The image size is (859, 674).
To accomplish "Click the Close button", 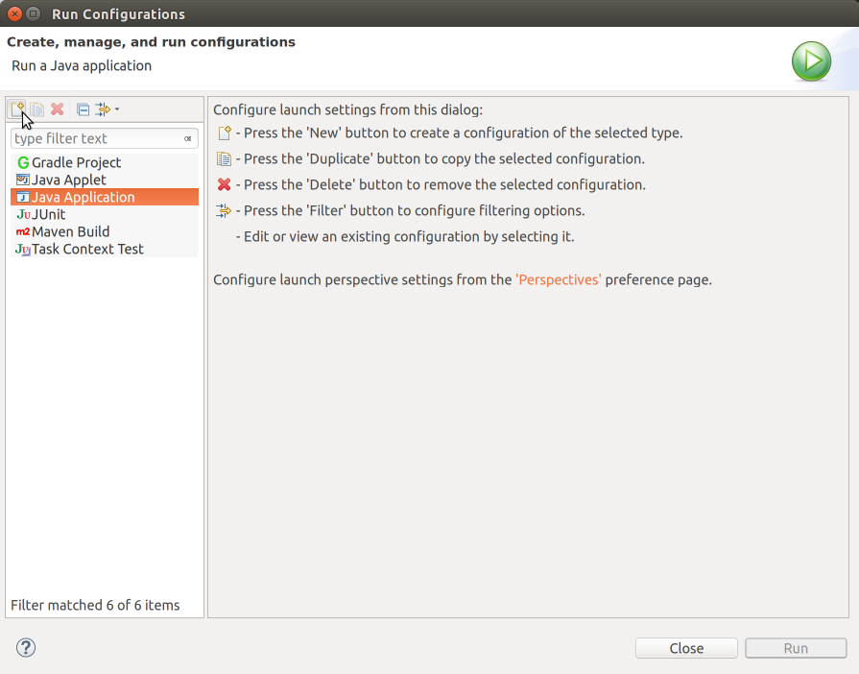I will pos(686,648).
